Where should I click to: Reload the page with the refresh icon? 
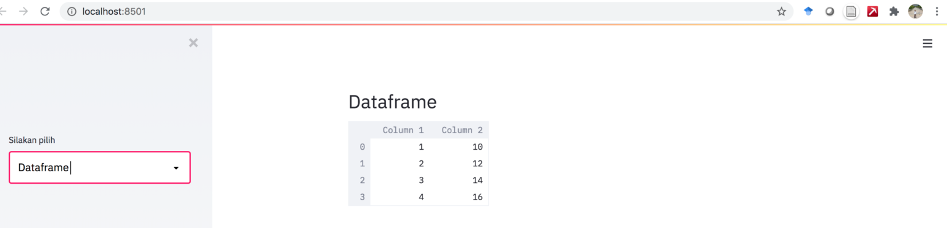44,11
